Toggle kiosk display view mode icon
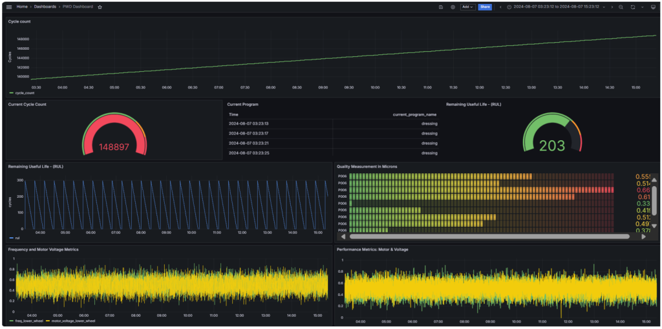 652,6
